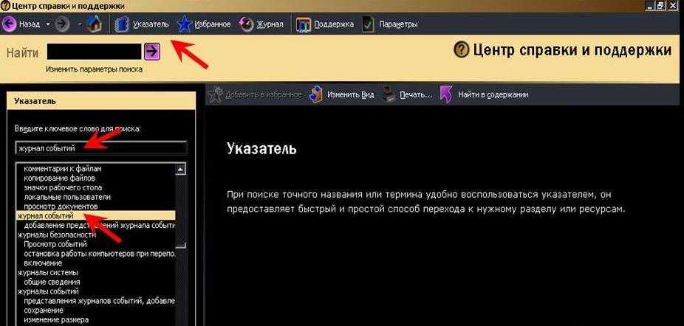
Task: Select копирование файлов in index list
Action: point(59,178)
